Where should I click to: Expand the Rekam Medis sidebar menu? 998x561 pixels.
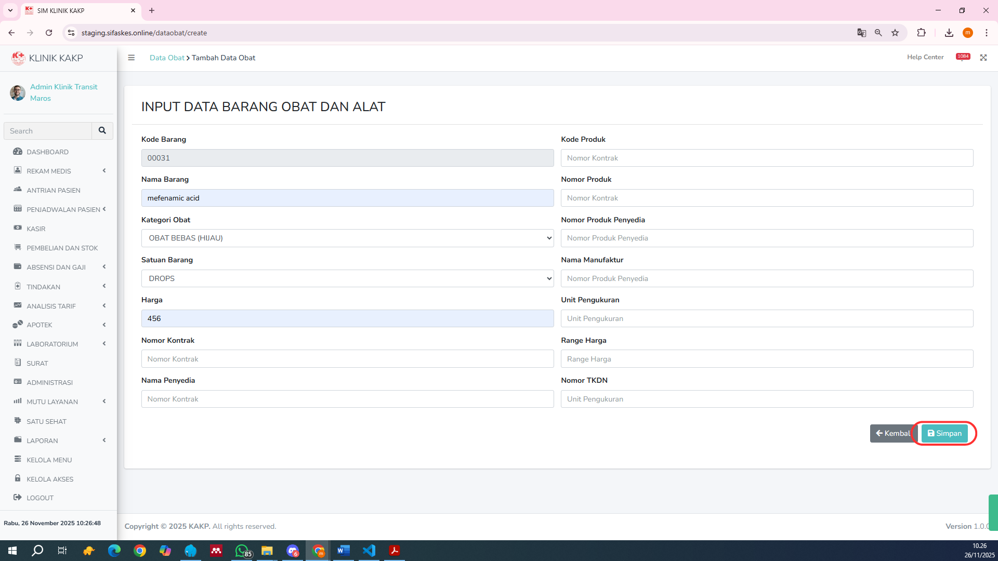[49, 171]
